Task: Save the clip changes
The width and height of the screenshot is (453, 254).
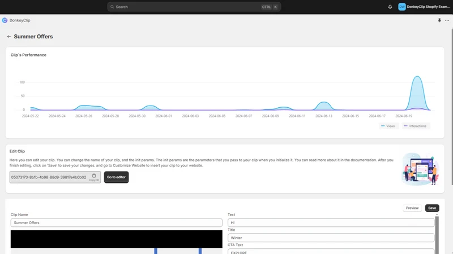Action: click(x=432, y=208)
